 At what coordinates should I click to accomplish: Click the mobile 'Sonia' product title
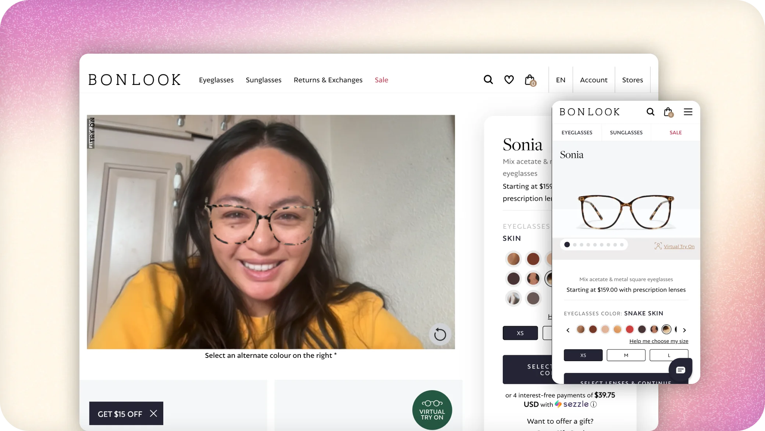(x=572, y=155)
